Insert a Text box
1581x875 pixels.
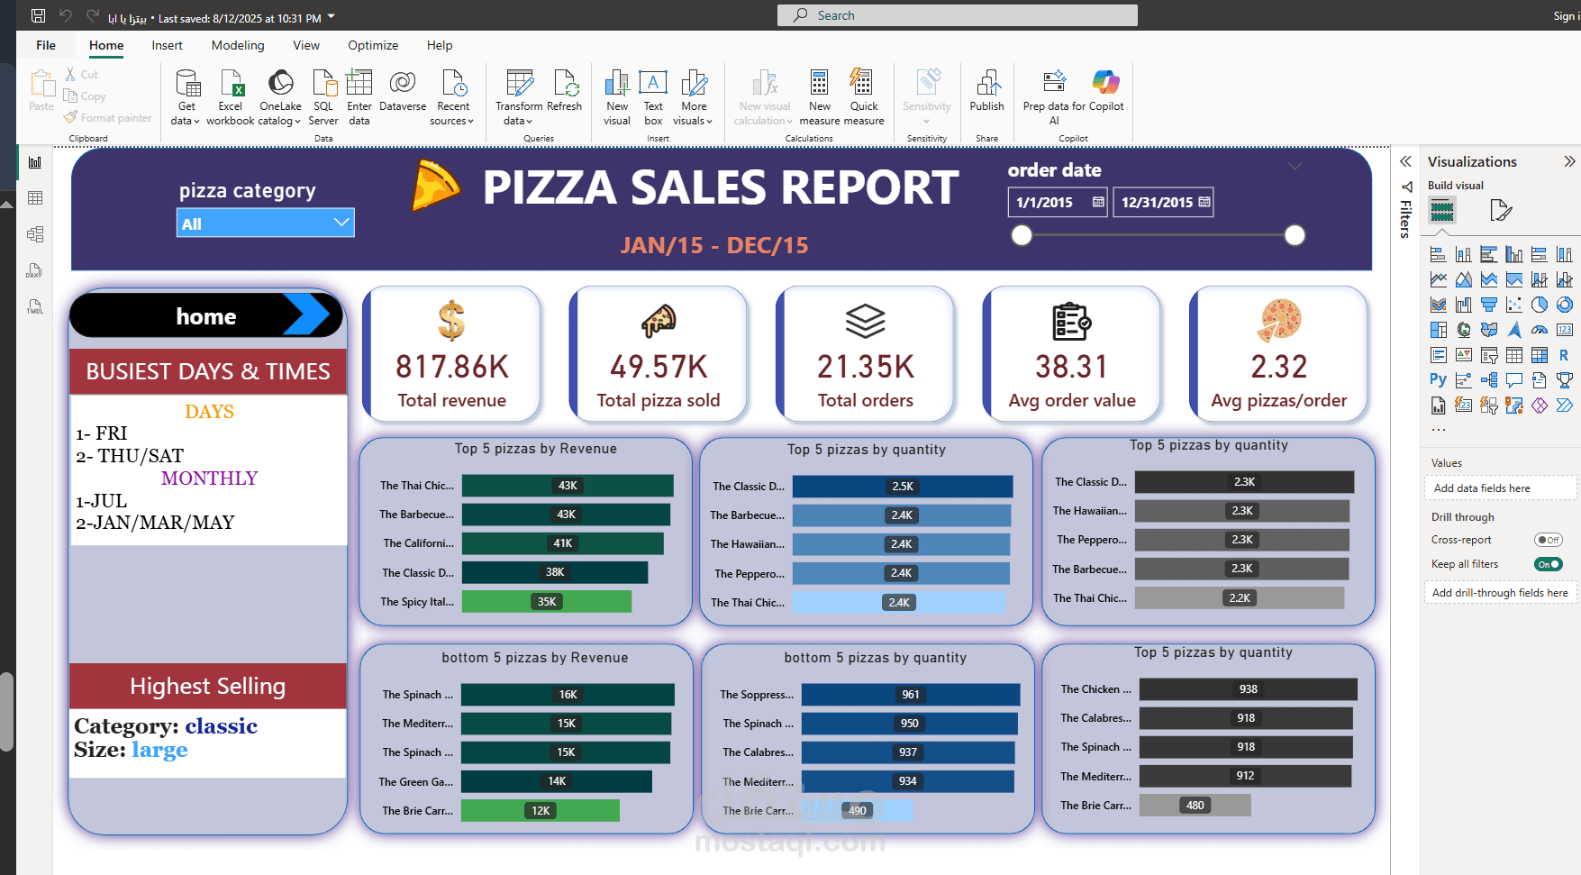coord(653,97)
